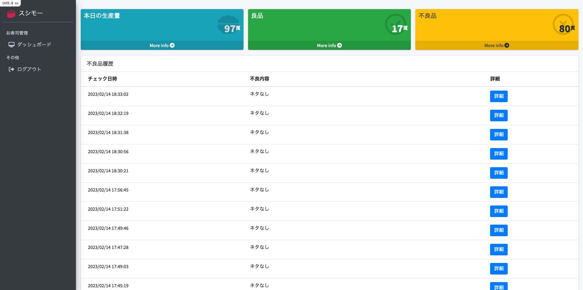Click the monitor icon beside ダッシュボード
The image size is (583, 290).
tap(12, 45)
